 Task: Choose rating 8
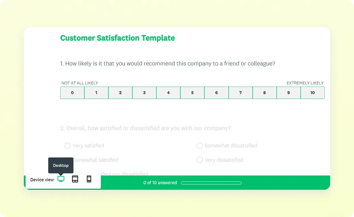pos(264,93)
